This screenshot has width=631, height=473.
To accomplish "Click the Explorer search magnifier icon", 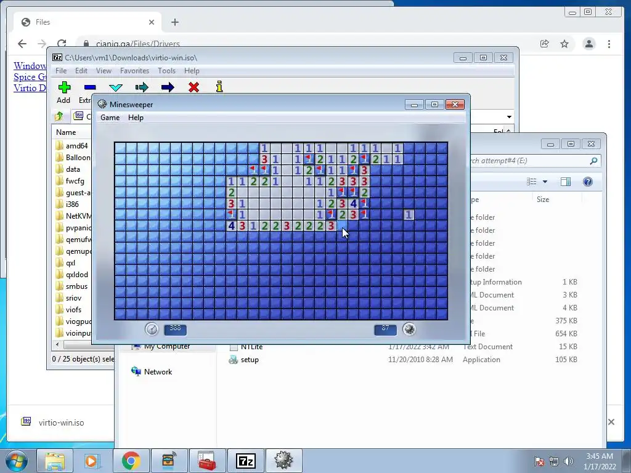I will (593, 161).
